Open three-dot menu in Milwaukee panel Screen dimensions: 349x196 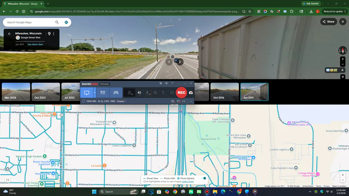pyautogui.click(x=54, y=34)
